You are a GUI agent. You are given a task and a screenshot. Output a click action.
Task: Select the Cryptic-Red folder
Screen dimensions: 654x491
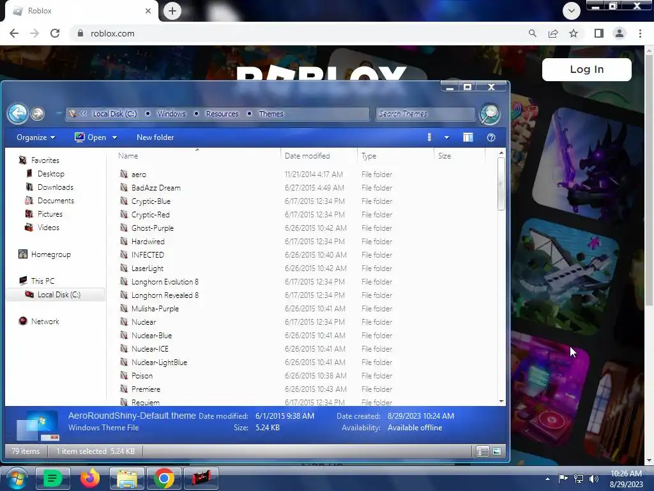coord(150,215)
